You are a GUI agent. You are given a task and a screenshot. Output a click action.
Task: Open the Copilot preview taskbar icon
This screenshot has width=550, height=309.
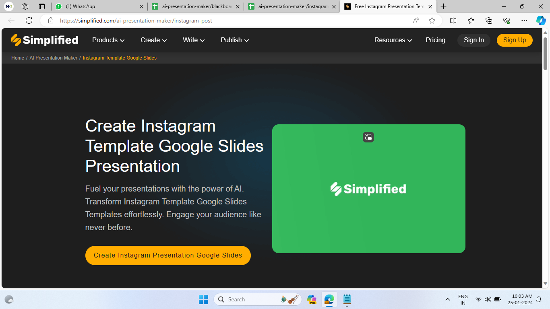click(312, 299)
